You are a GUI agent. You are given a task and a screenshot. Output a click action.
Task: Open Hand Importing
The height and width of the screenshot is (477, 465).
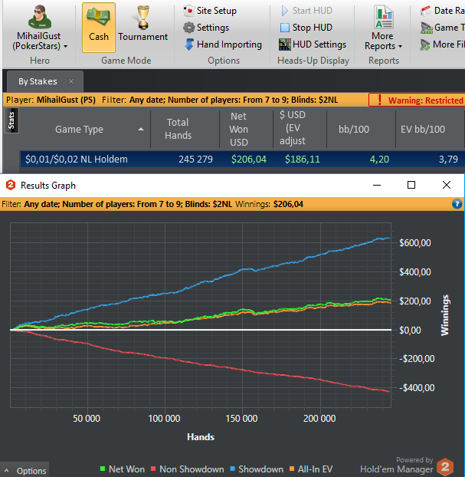point(223,44)
